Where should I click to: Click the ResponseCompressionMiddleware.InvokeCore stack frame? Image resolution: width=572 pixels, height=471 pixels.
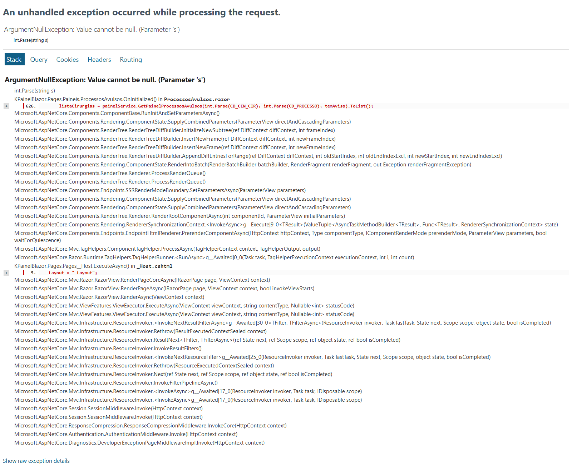coord(151,426)
